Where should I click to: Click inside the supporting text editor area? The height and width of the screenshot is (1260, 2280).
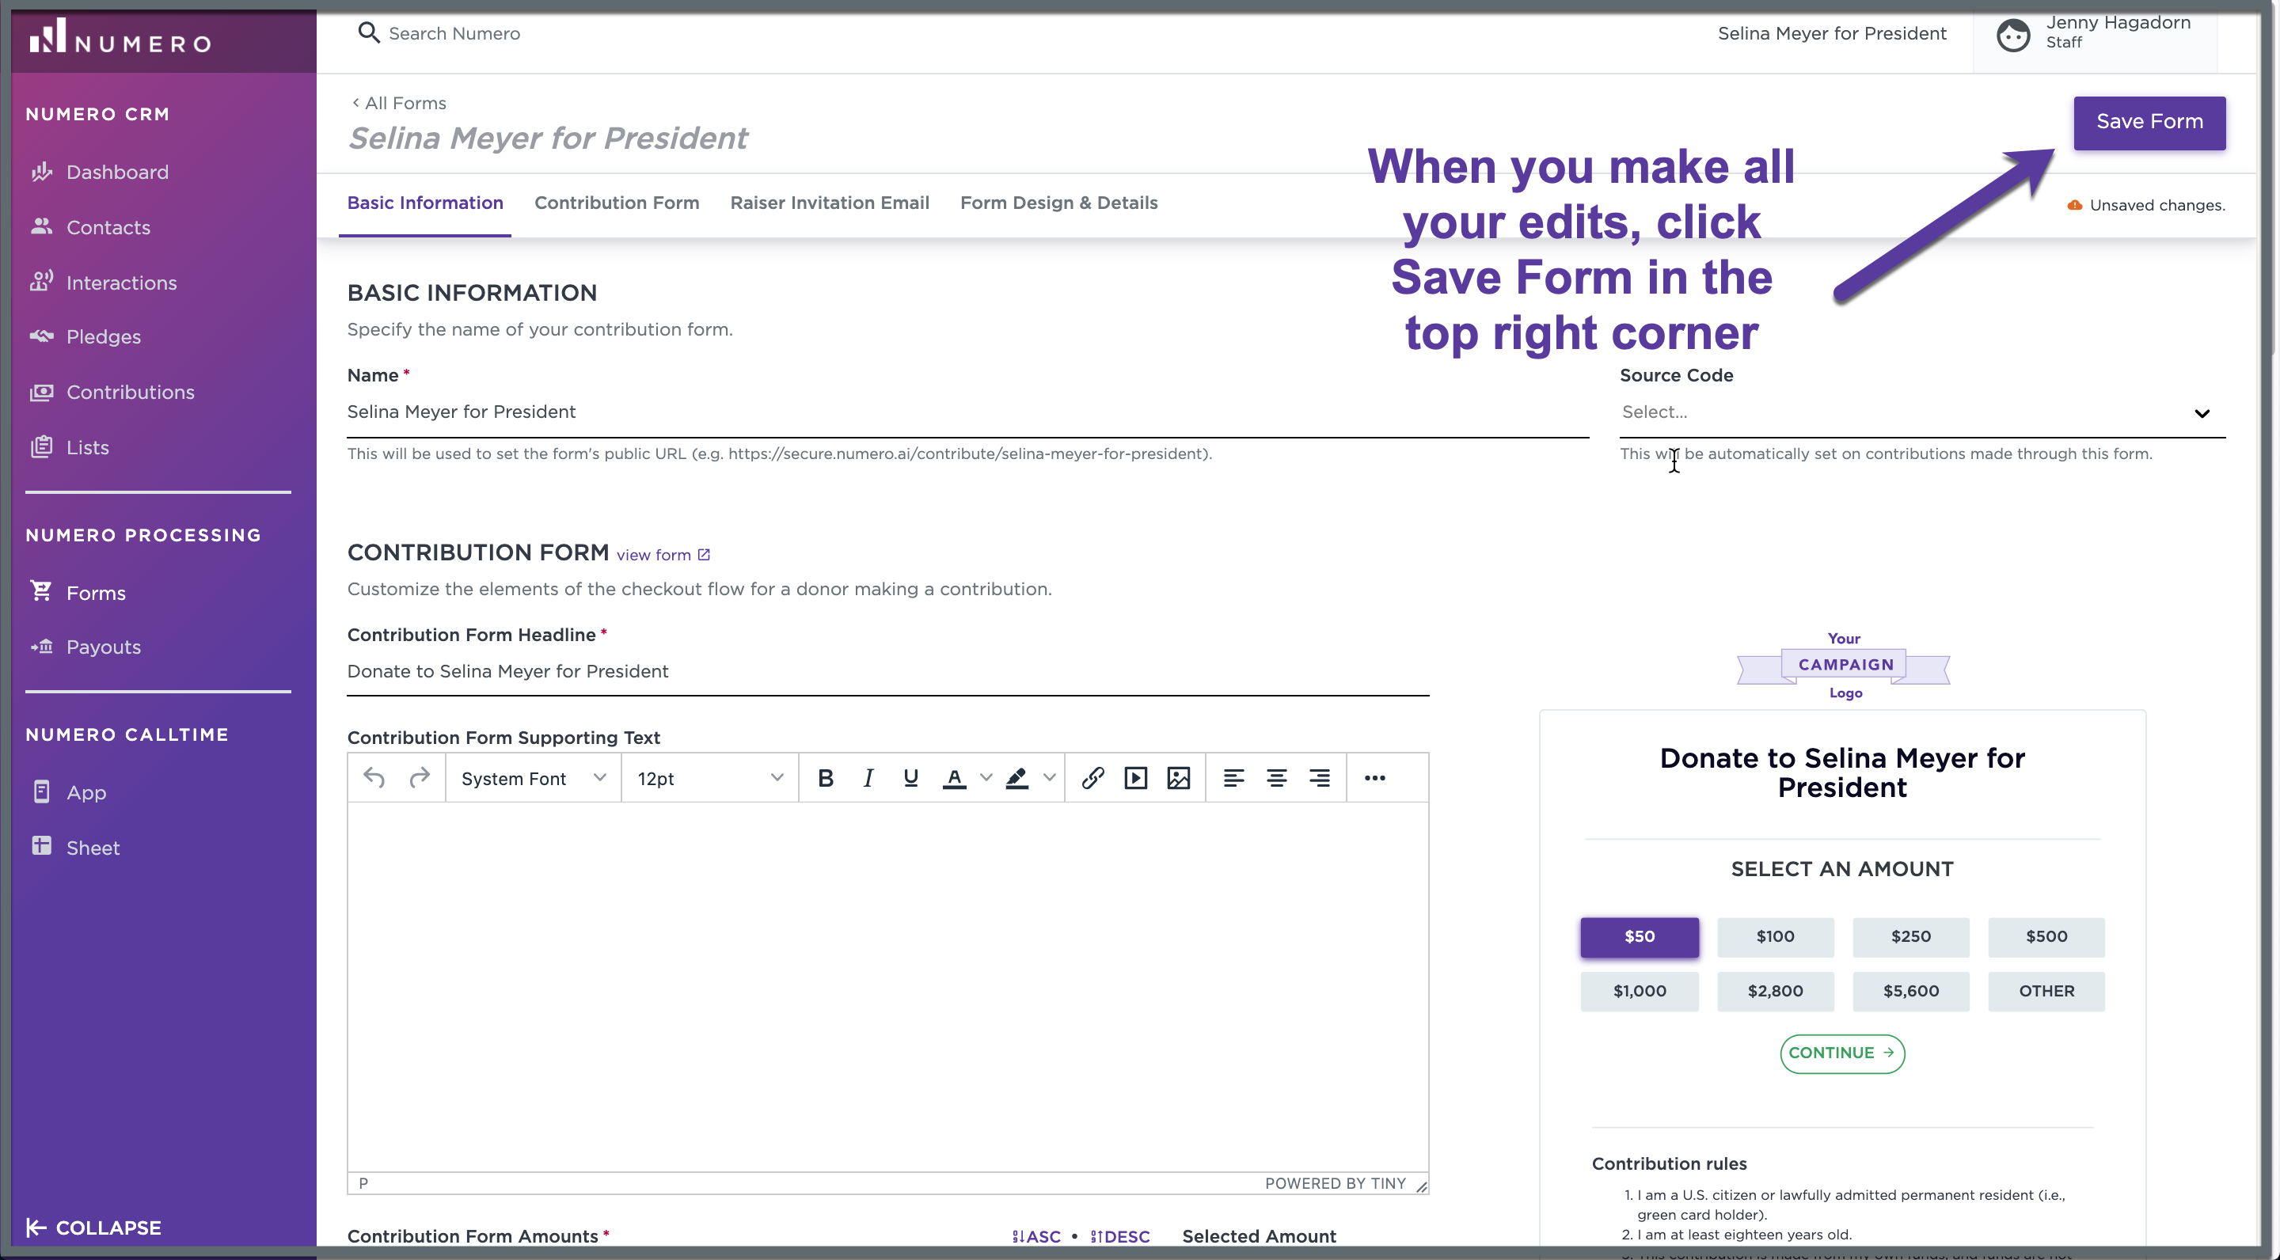pyautogui.click(x=887, y=987)
